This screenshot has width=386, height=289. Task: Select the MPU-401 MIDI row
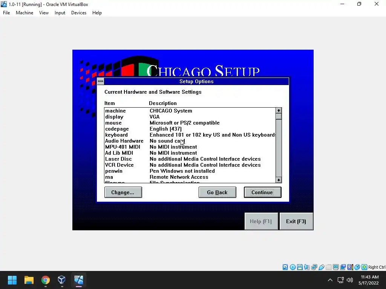click(x=190, y=147)
